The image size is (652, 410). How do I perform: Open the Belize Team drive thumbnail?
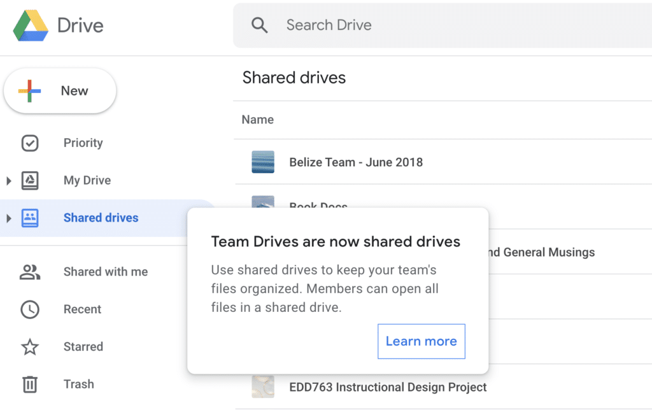pos(263,162)
